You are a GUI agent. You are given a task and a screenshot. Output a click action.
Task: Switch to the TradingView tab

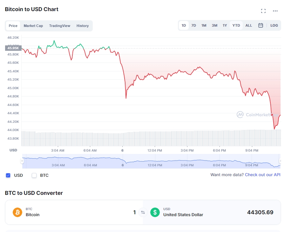tap(60, 26)
